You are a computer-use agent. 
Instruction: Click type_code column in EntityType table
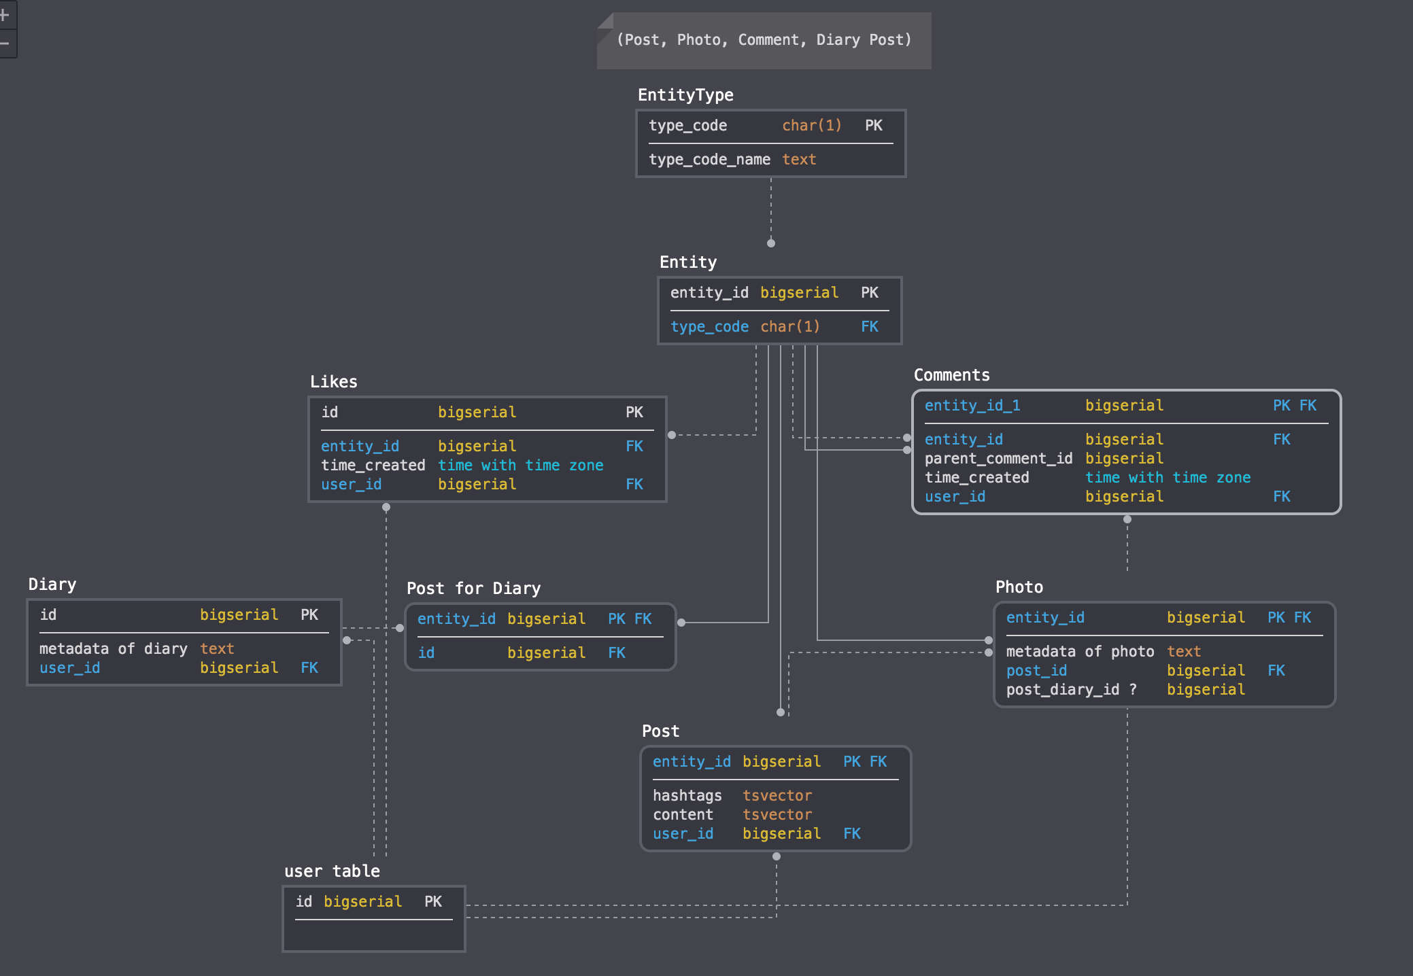770,126
